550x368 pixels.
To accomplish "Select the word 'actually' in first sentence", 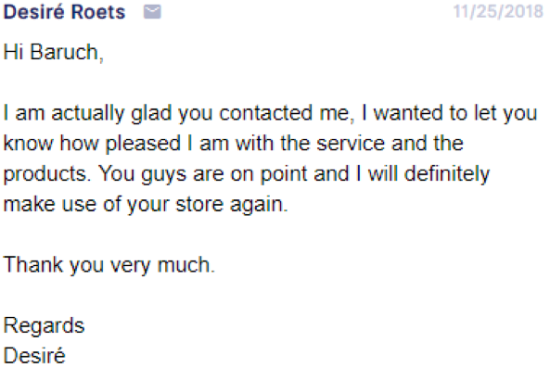I will pos(88,114).
